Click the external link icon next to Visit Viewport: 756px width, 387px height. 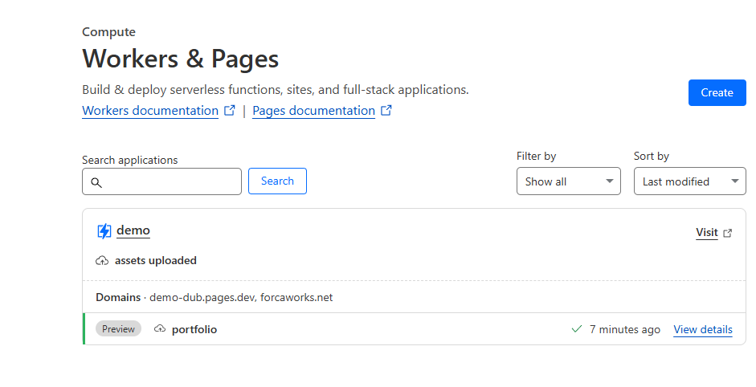728,234
